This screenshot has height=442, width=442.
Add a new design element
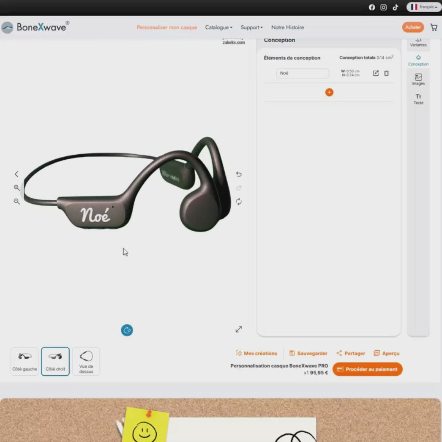click(x=329, y=92)
